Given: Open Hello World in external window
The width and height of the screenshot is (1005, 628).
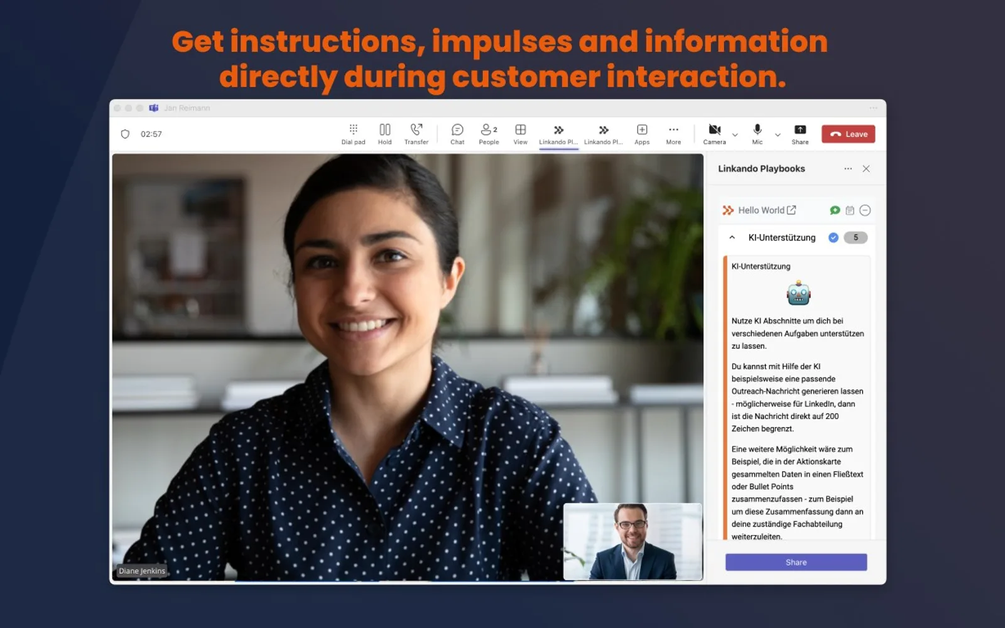Looking at the screenshot, I should [x=791, y=210].
